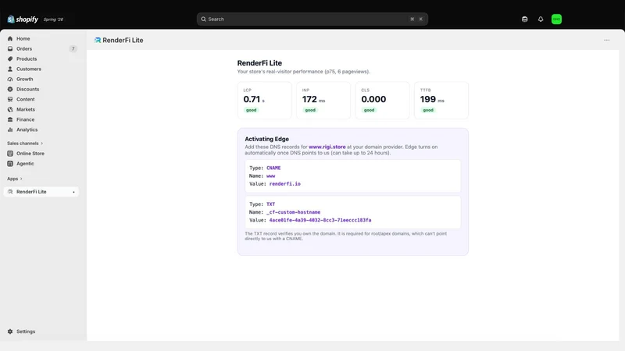Click the Discounts icon in sidebar
625x351 pixels.
tap(10, 89)
